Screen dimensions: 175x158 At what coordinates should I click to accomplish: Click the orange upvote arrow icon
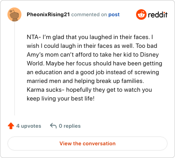pyautogui.click(x=11, y=126)
